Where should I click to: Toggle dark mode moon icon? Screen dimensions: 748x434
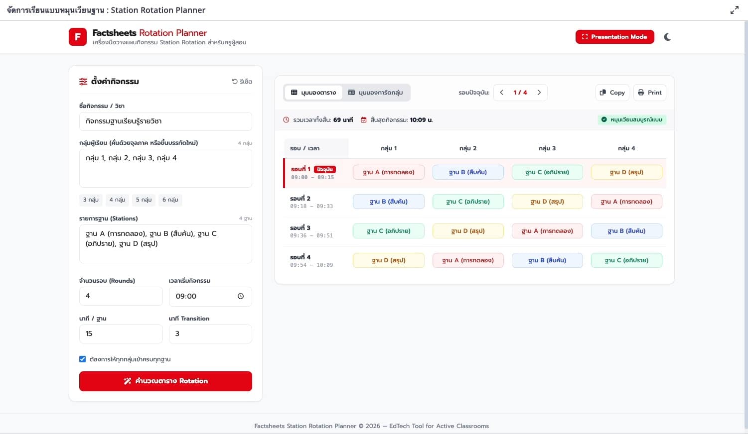667,37
